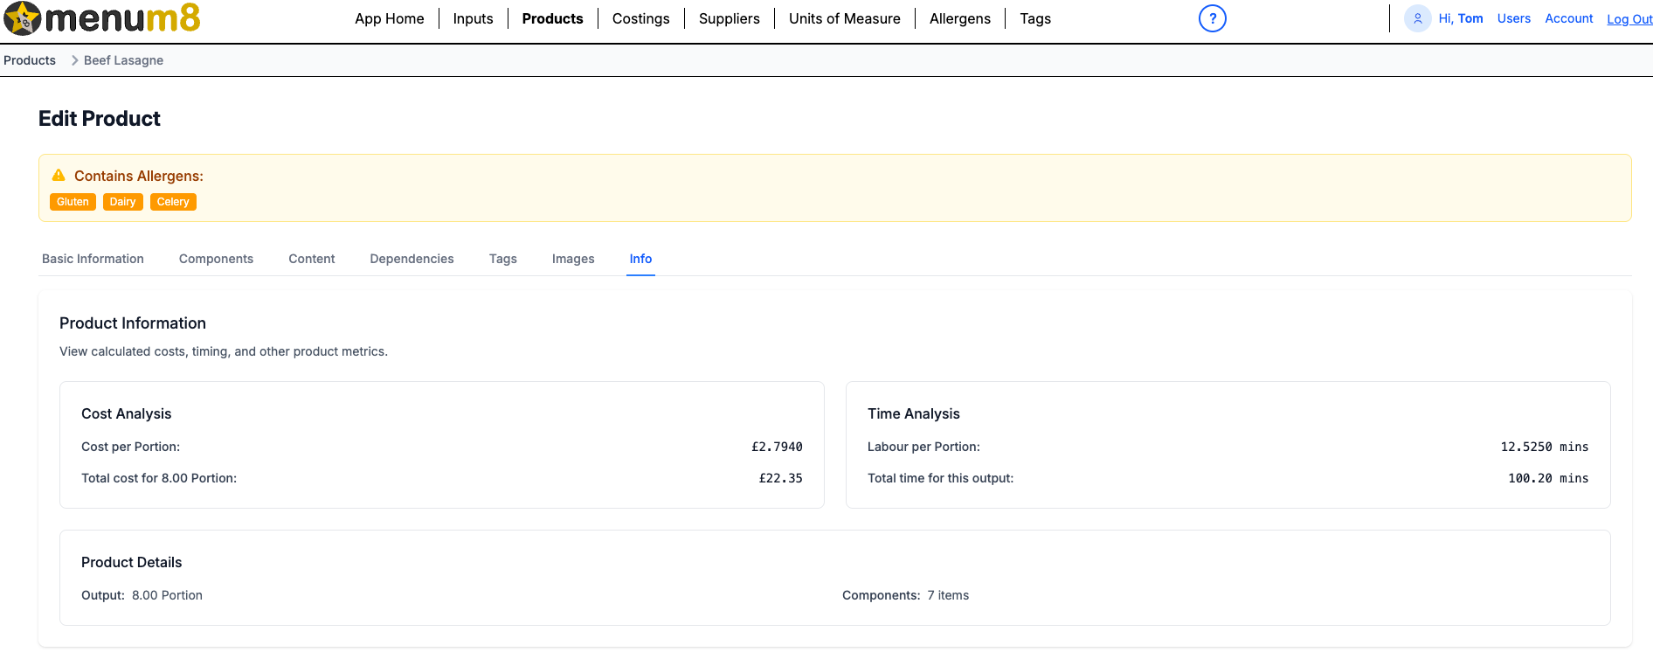Open the Suppliers section
1653x666 pixels.
coord(730,18)
